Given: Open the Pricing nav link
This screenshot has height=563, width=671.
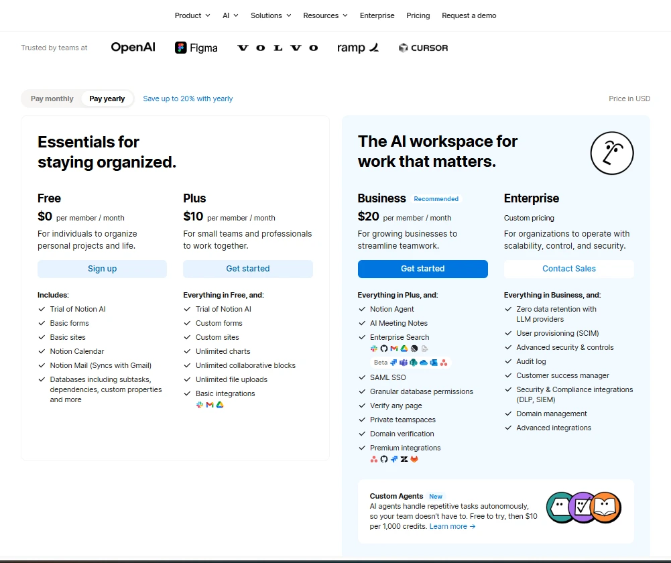Looking at the screenshot, I should click(418, 15).
